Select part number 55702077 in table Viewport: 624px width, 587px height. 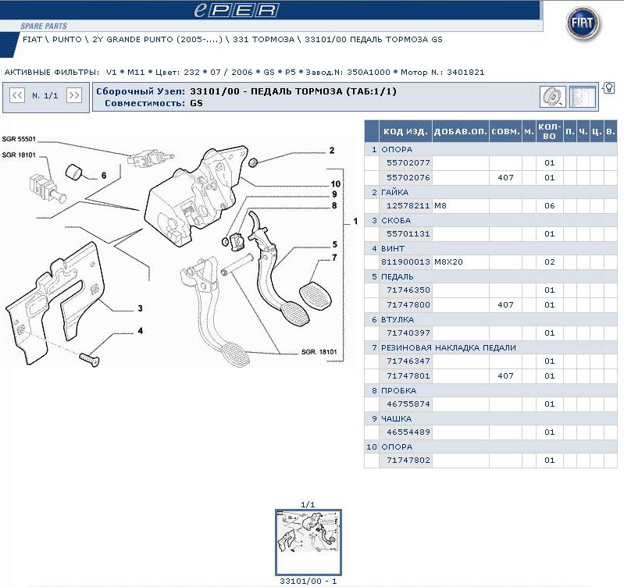coord(408,163)
